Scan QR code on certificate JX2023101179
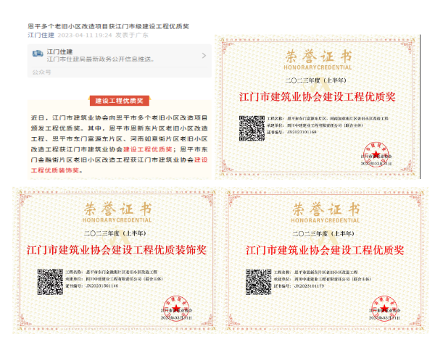The image size is (435, 342). (x=258, y=282)
